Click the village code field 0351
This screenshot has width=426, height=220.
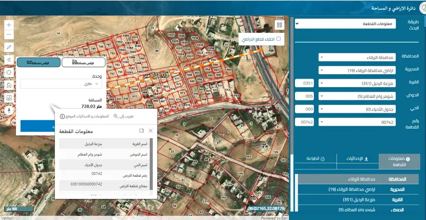(x=305, y=83)
